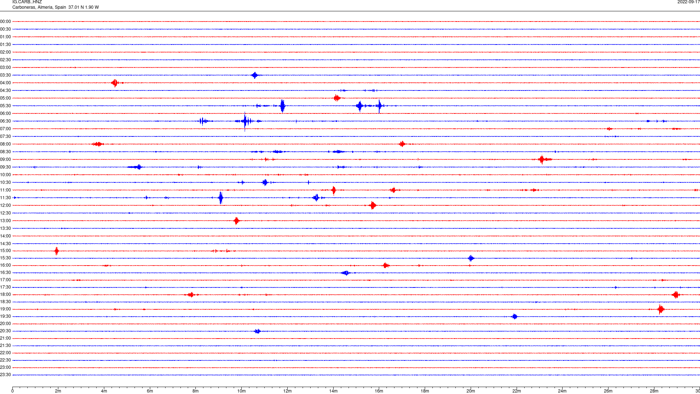Click the 12:00 time row label
The width and height of the screenshot is (700, 394).
click(5, 205)
